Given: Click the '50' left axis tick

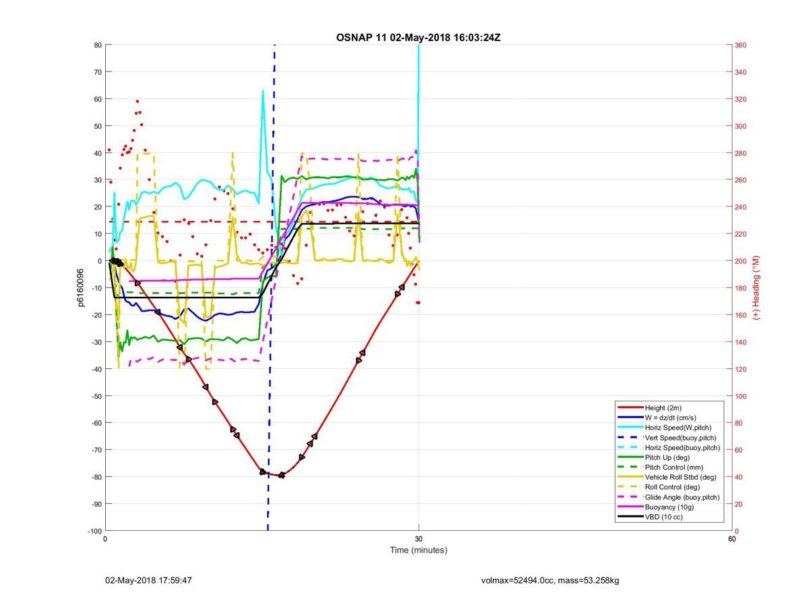Looking at the screenshot, I should (x=98, y=126).
